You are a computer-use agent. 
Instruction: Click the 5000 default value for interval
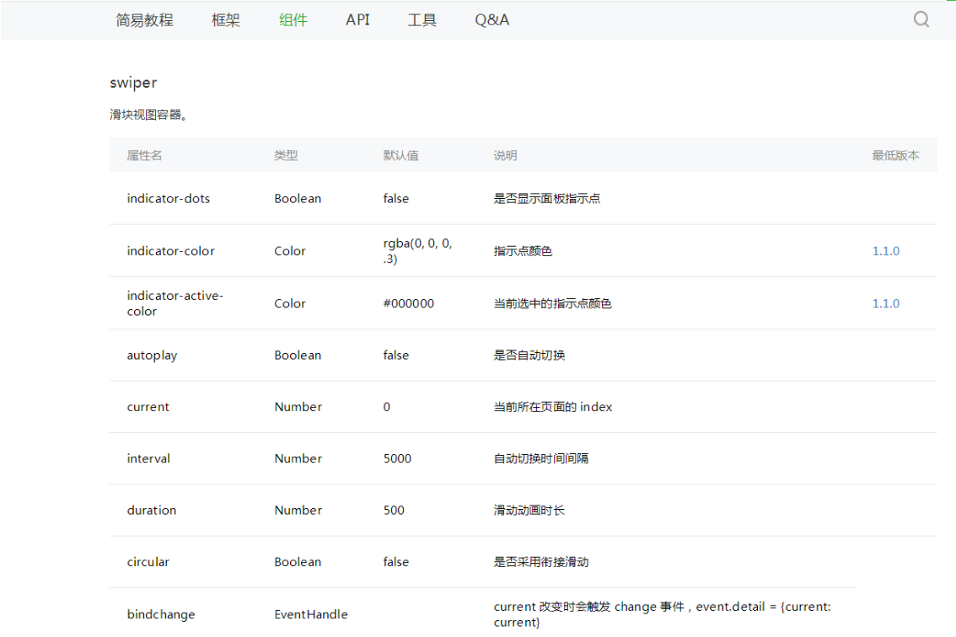point(398,459)
